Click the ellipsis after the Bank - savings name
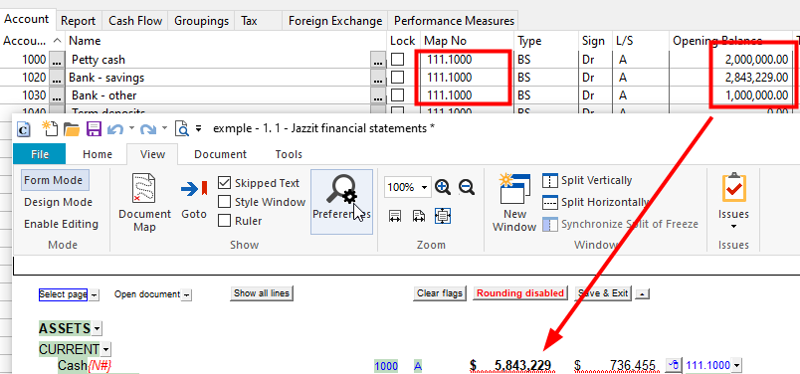The width and height of the screenshot is (800, 374). click(x=377, y=78)
